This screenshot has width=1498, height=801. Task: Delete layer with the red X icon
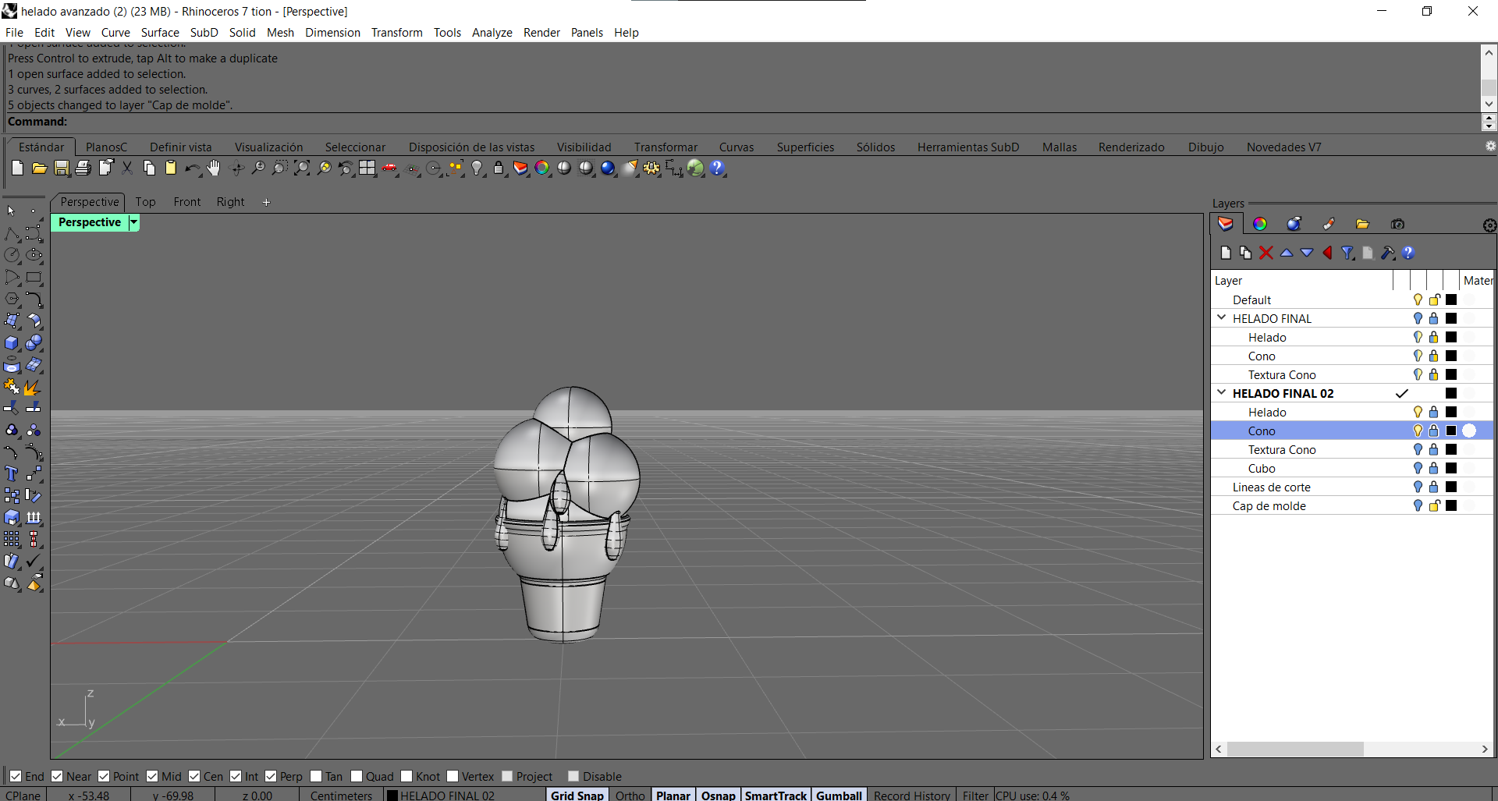(1266, 253)
